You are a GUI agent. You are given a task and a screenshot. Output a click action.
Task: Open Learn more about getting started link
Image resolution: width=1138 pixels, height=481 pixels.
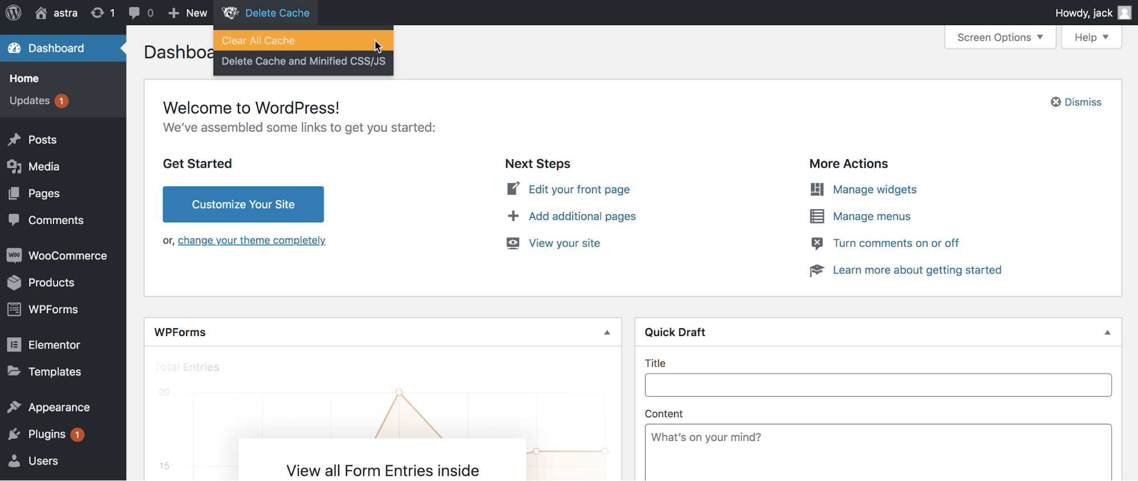(917, 270)
